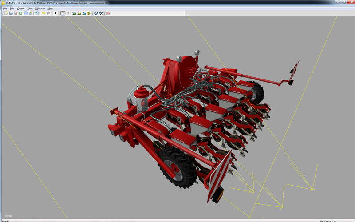The image size is (355, 222).
Task: Open the File menu
Action: tap(5, 8)
